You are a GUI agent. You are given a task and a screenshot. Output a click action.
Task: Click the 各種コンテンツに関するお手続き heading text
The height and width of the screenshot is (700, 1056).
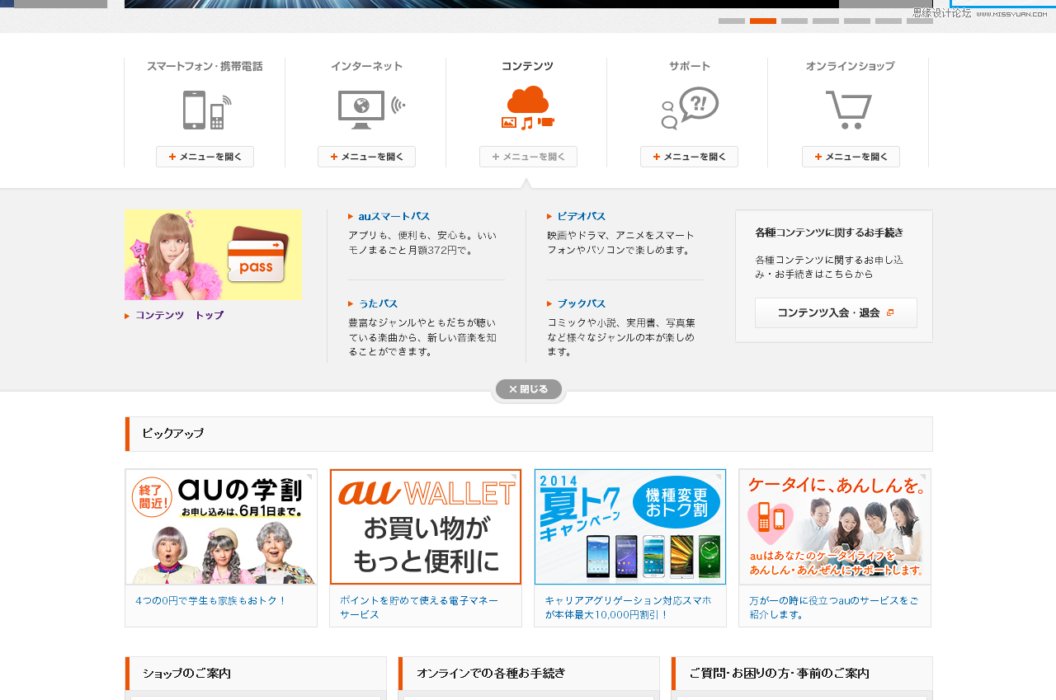click(829, 233)
